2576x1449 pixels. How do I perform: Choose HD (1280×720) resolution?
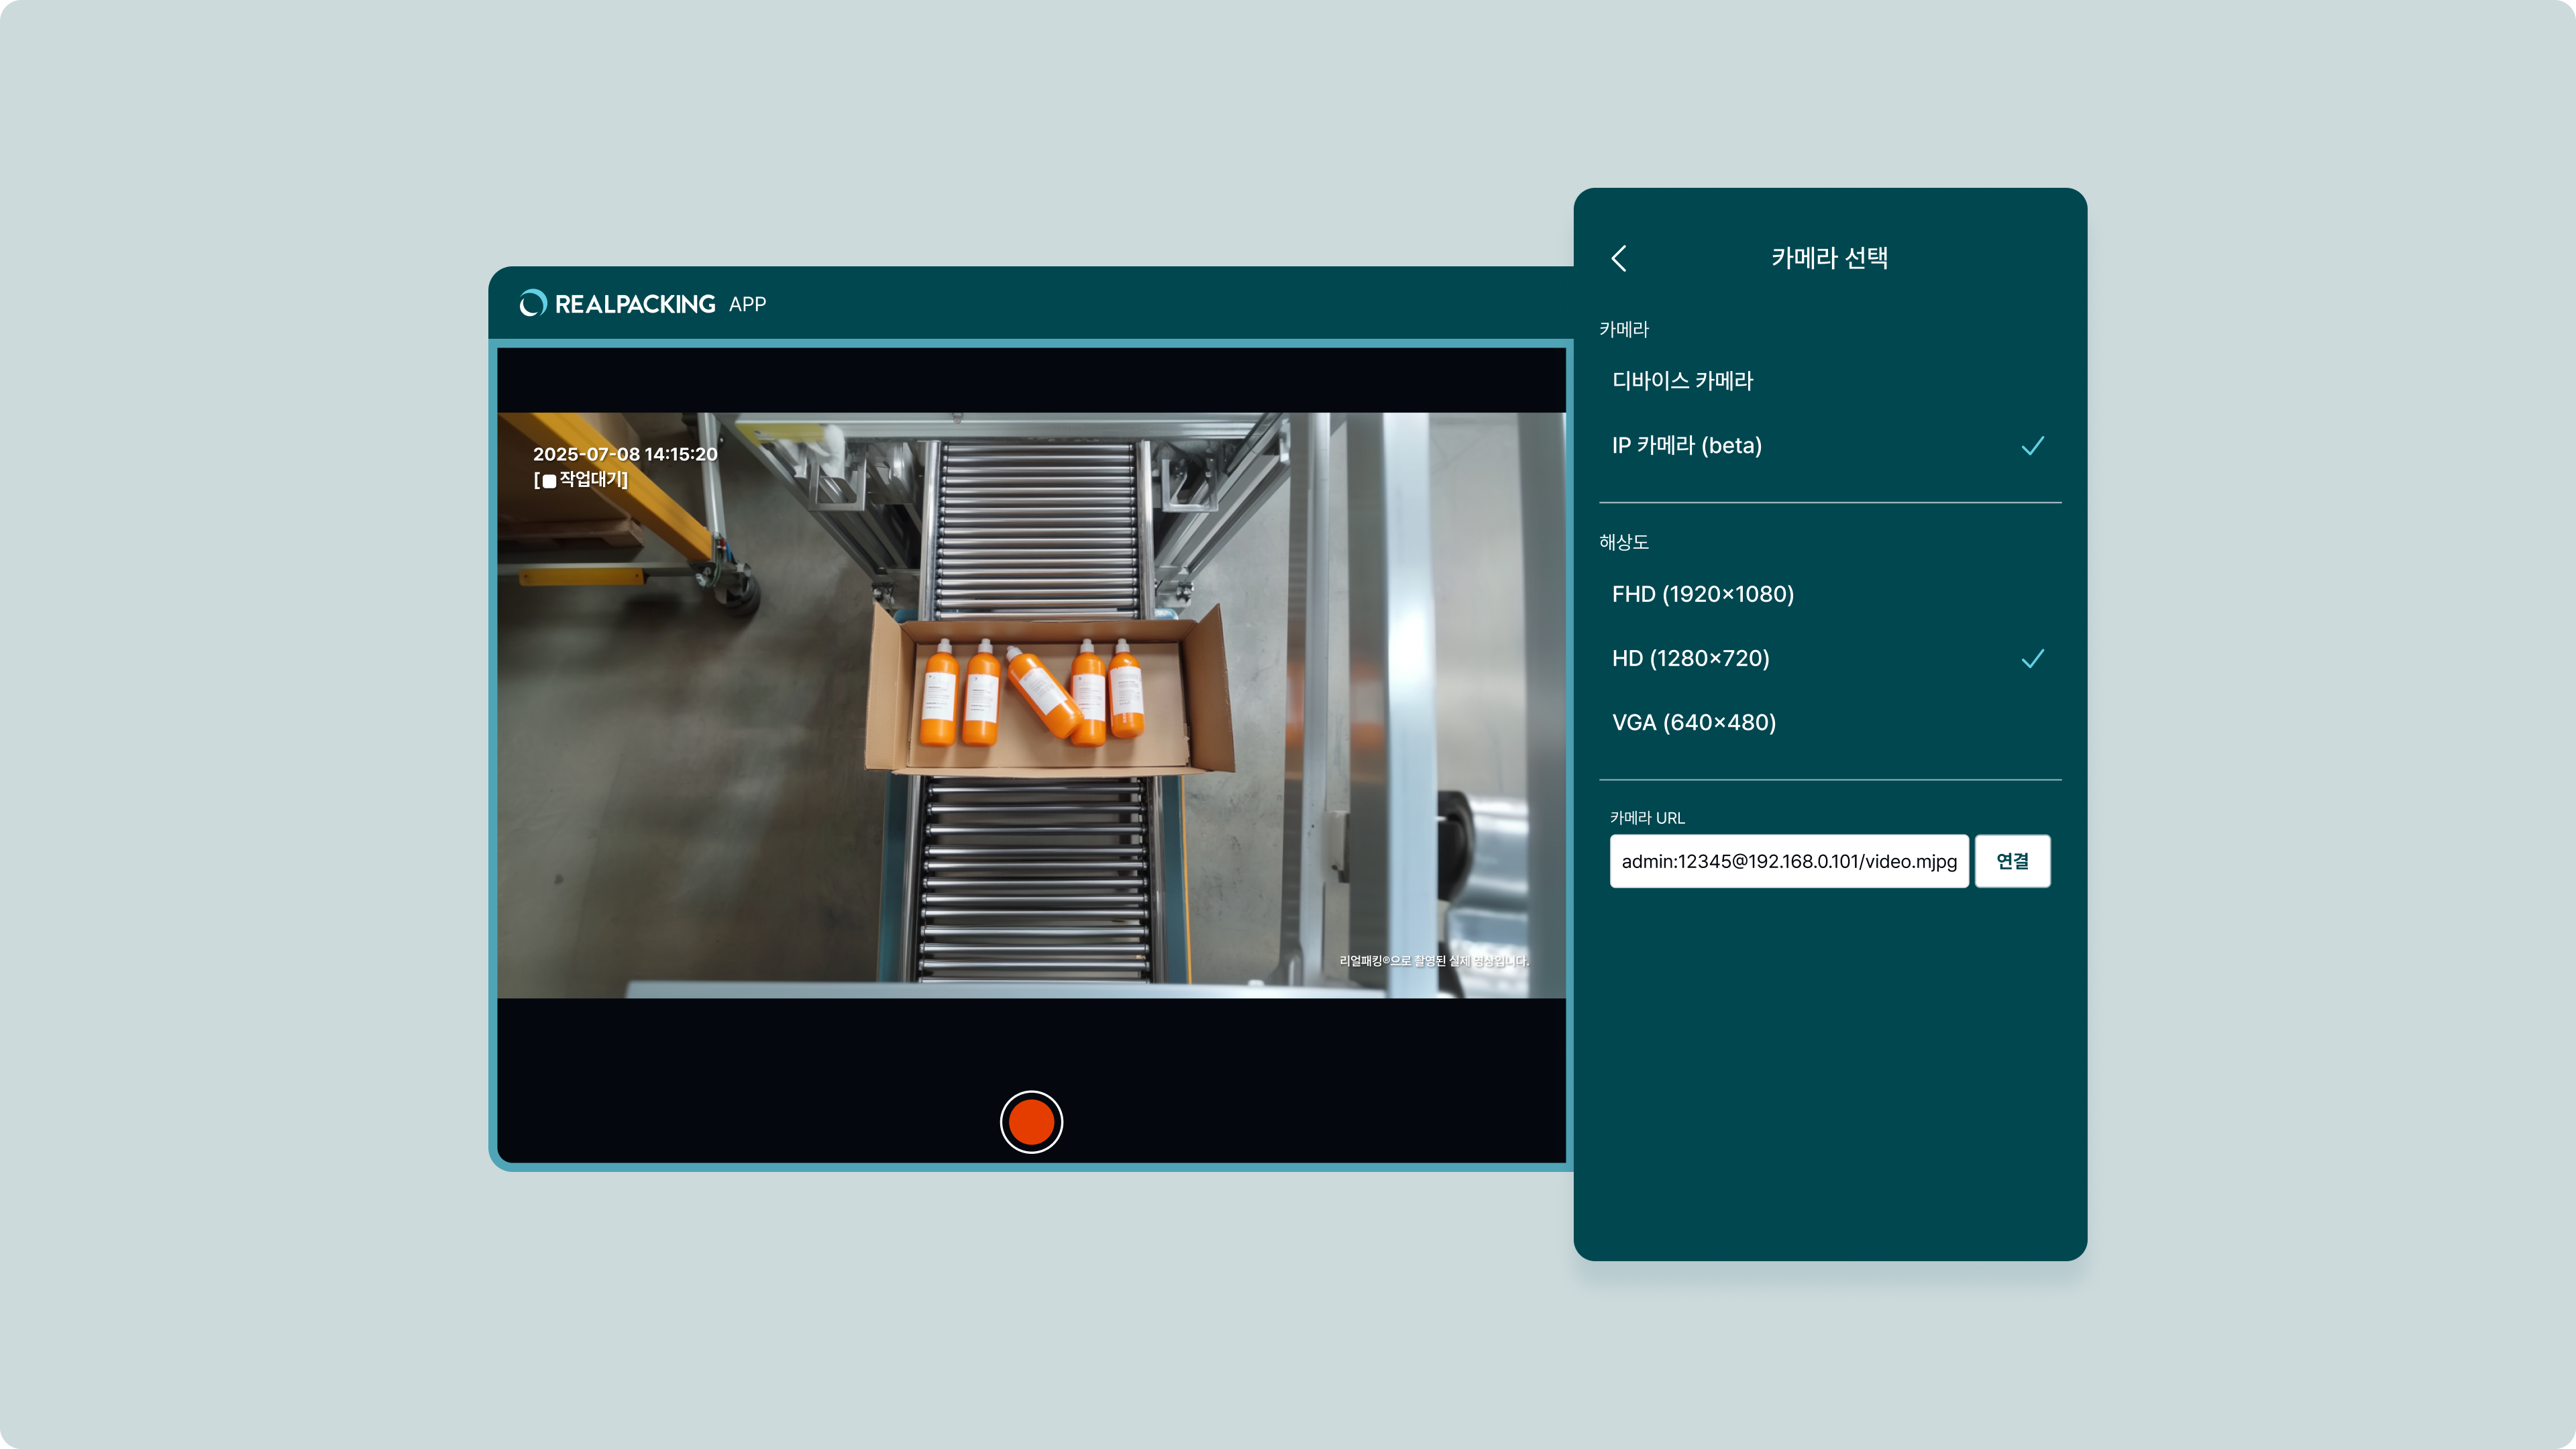[1690, 658]
